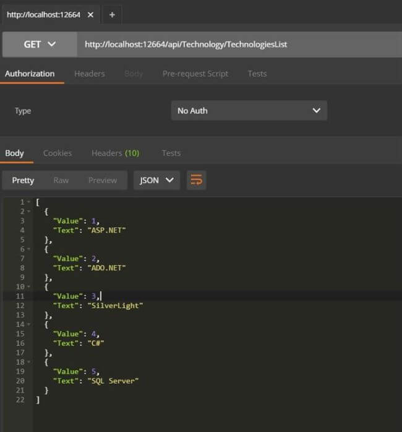
Task: Collapse the object fold arrow at line 14
Action: [28, 324]
